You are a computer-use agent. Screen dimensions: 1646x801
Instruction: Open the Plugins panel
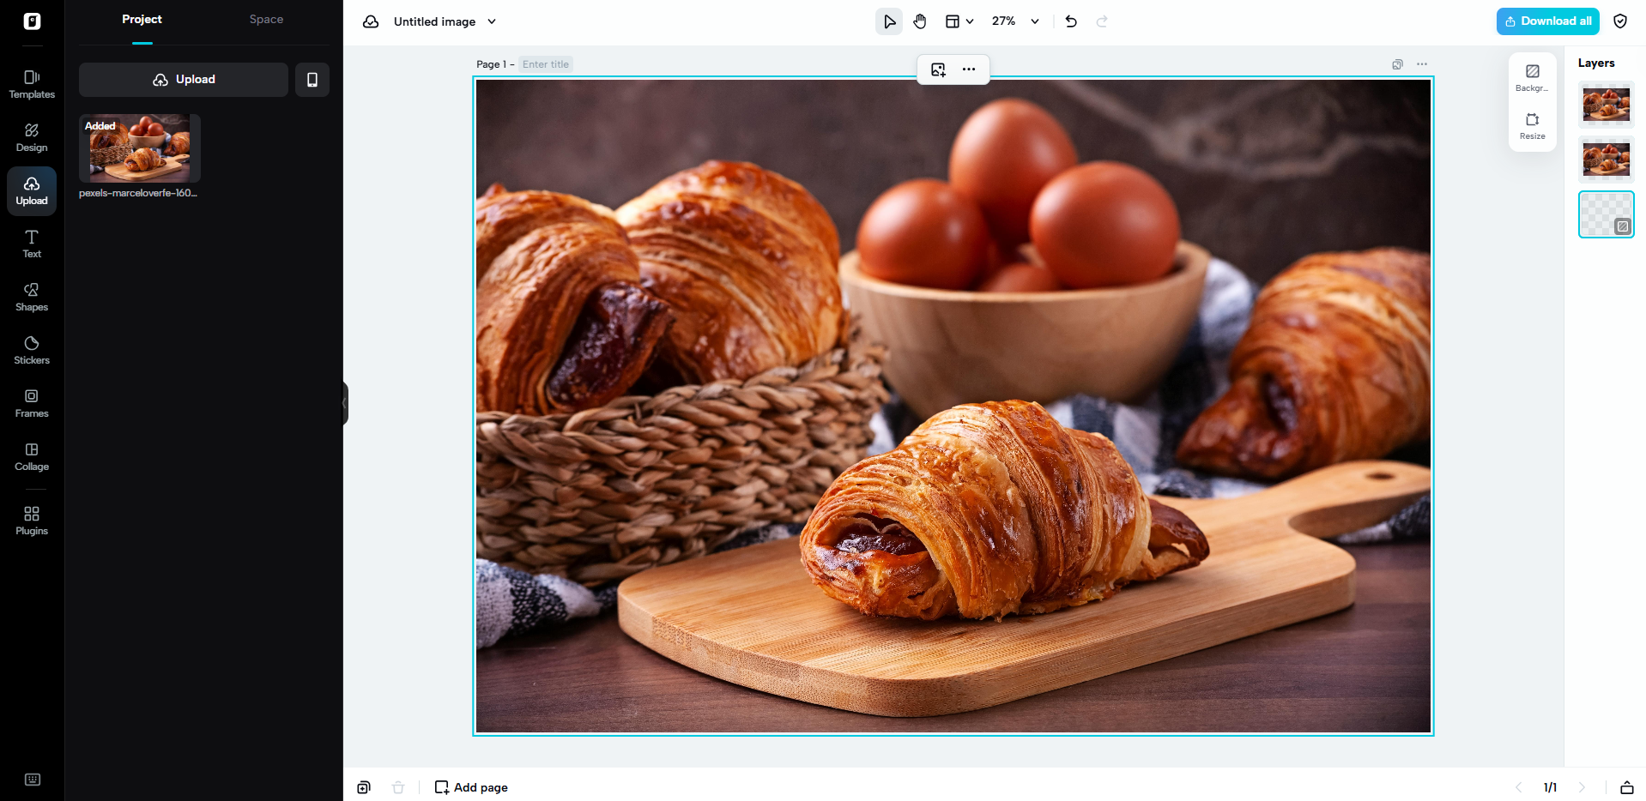click(x=32, y=521)
